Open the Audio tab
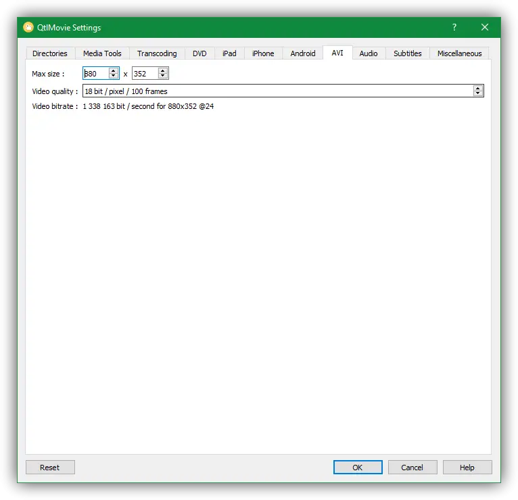Image resolution: width=518 pixels, height=500 pixels. (369, 53)
